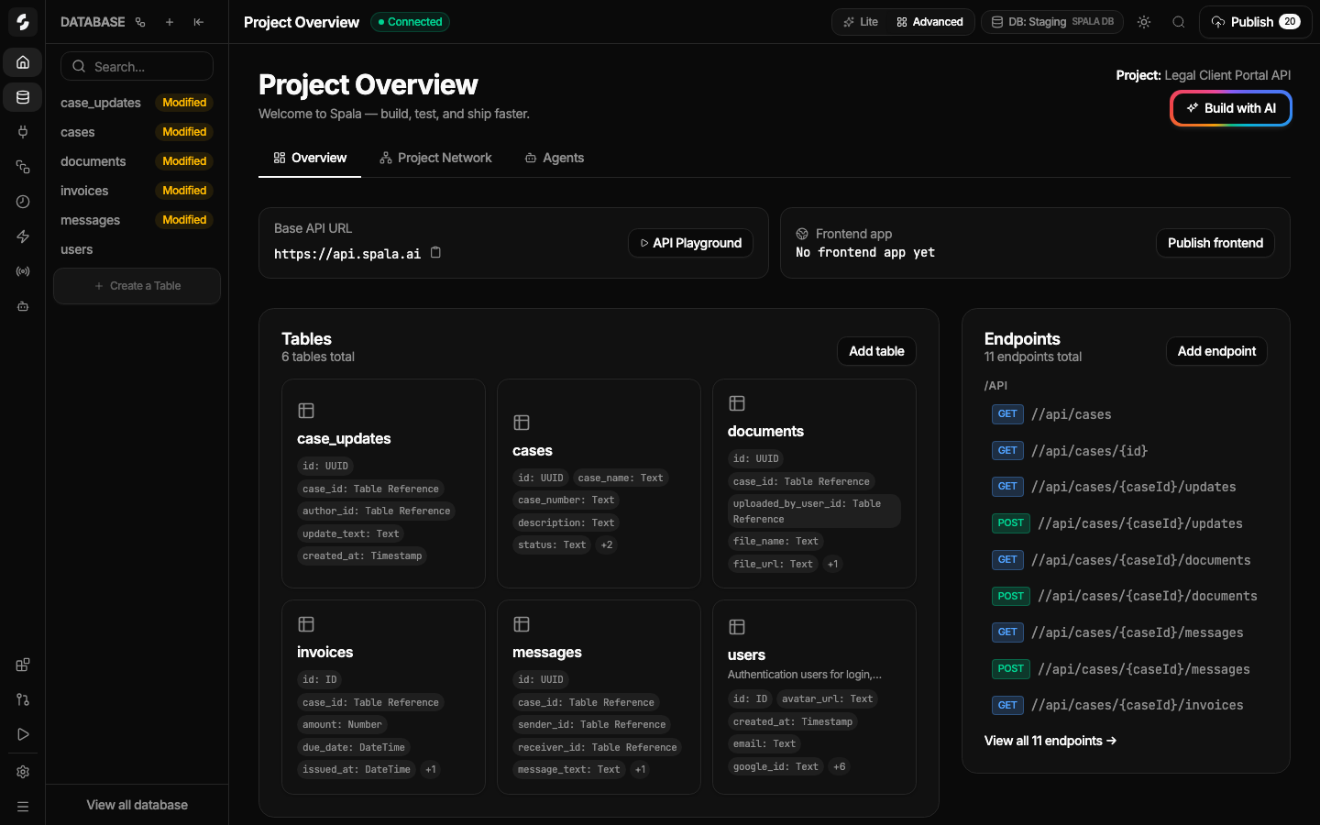The width and height of the screenshot is (1320, 825).
Task: Open GET //api/cases/{caseId}/invoices endpoint
Action: click(x=1126, y=705)
